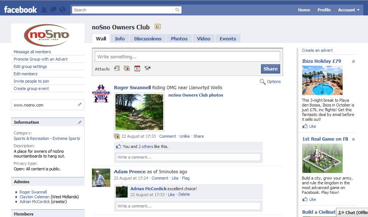
Task: Attach a photo icon
Action: pos(127,68)
